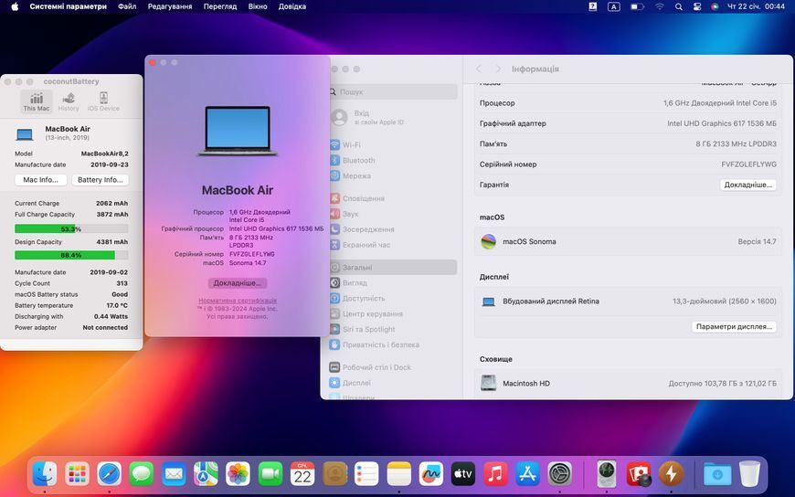Click the MacBook Air image in About window
795x497 pixels.
[238, 131]
